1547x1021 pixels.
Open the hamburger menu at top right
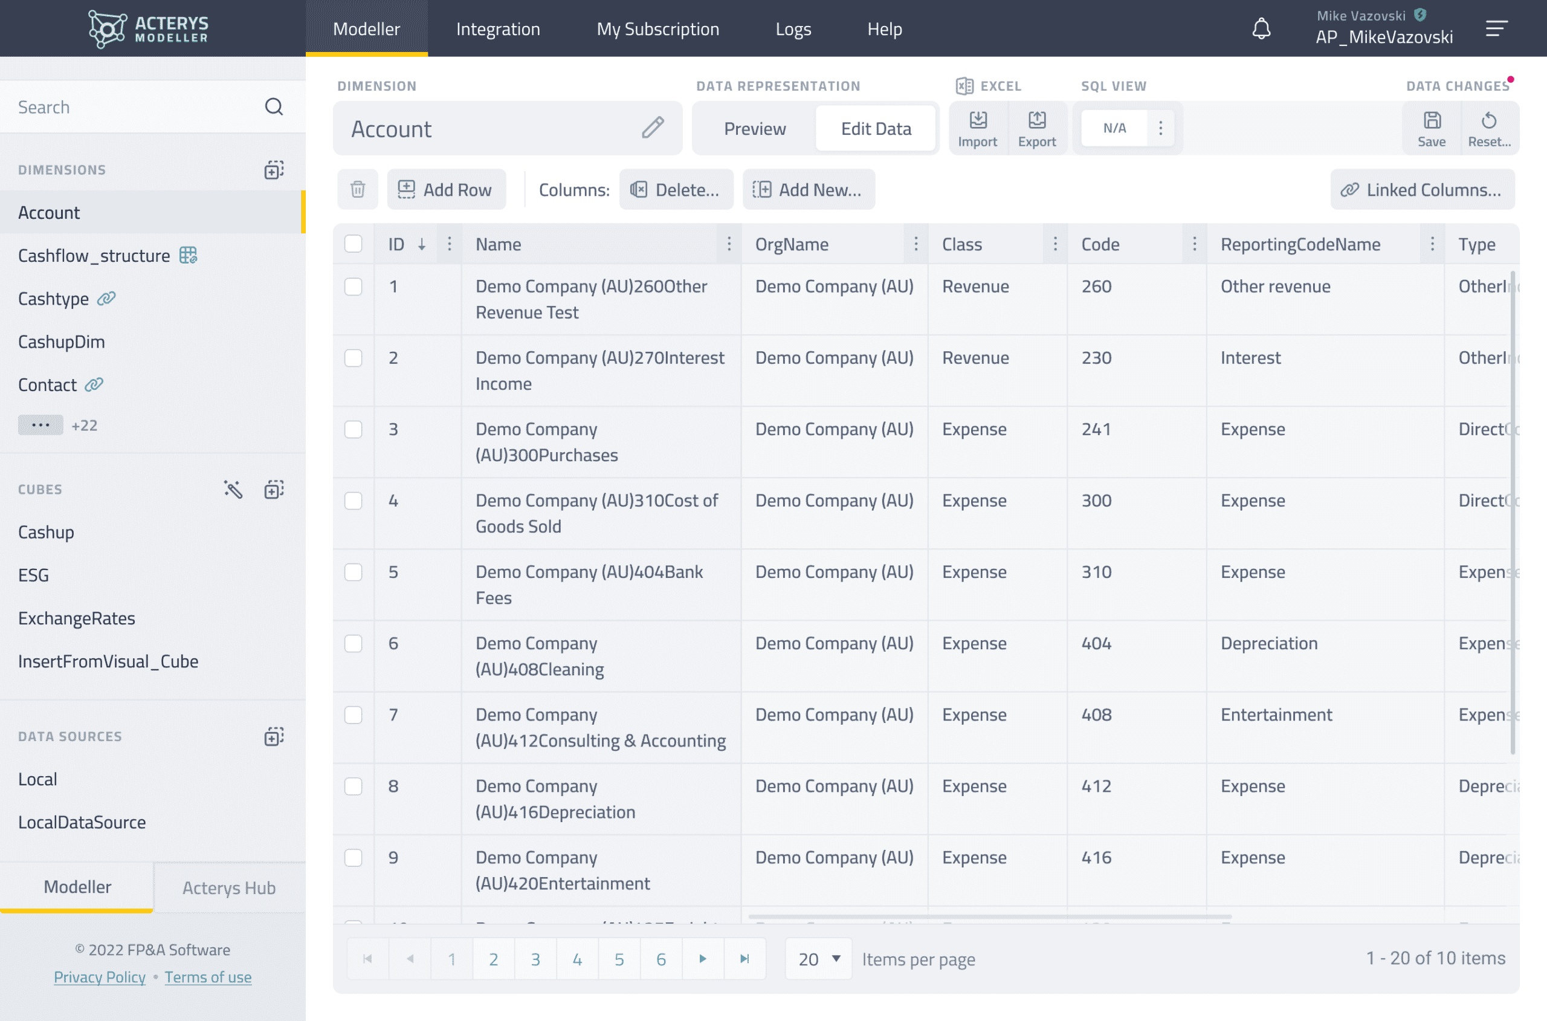pyautogui.click(x=1496, y=28)
